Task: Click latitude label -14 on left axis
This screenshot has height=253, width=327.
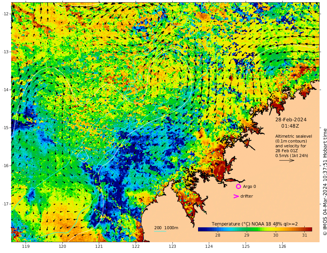Action: coord(6,90)
